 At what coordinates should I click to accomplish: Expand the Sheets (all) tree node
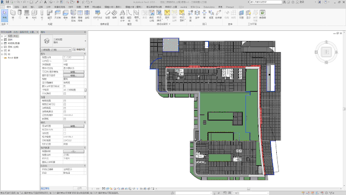click(2, 47)
